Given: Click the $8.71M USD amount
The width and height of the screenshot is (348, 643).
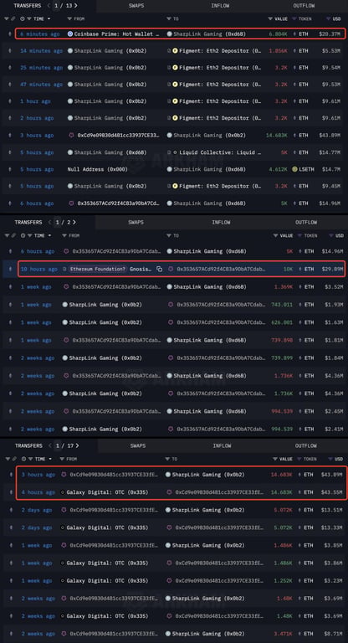Looking at the screenshot, I should pos(334,634).
